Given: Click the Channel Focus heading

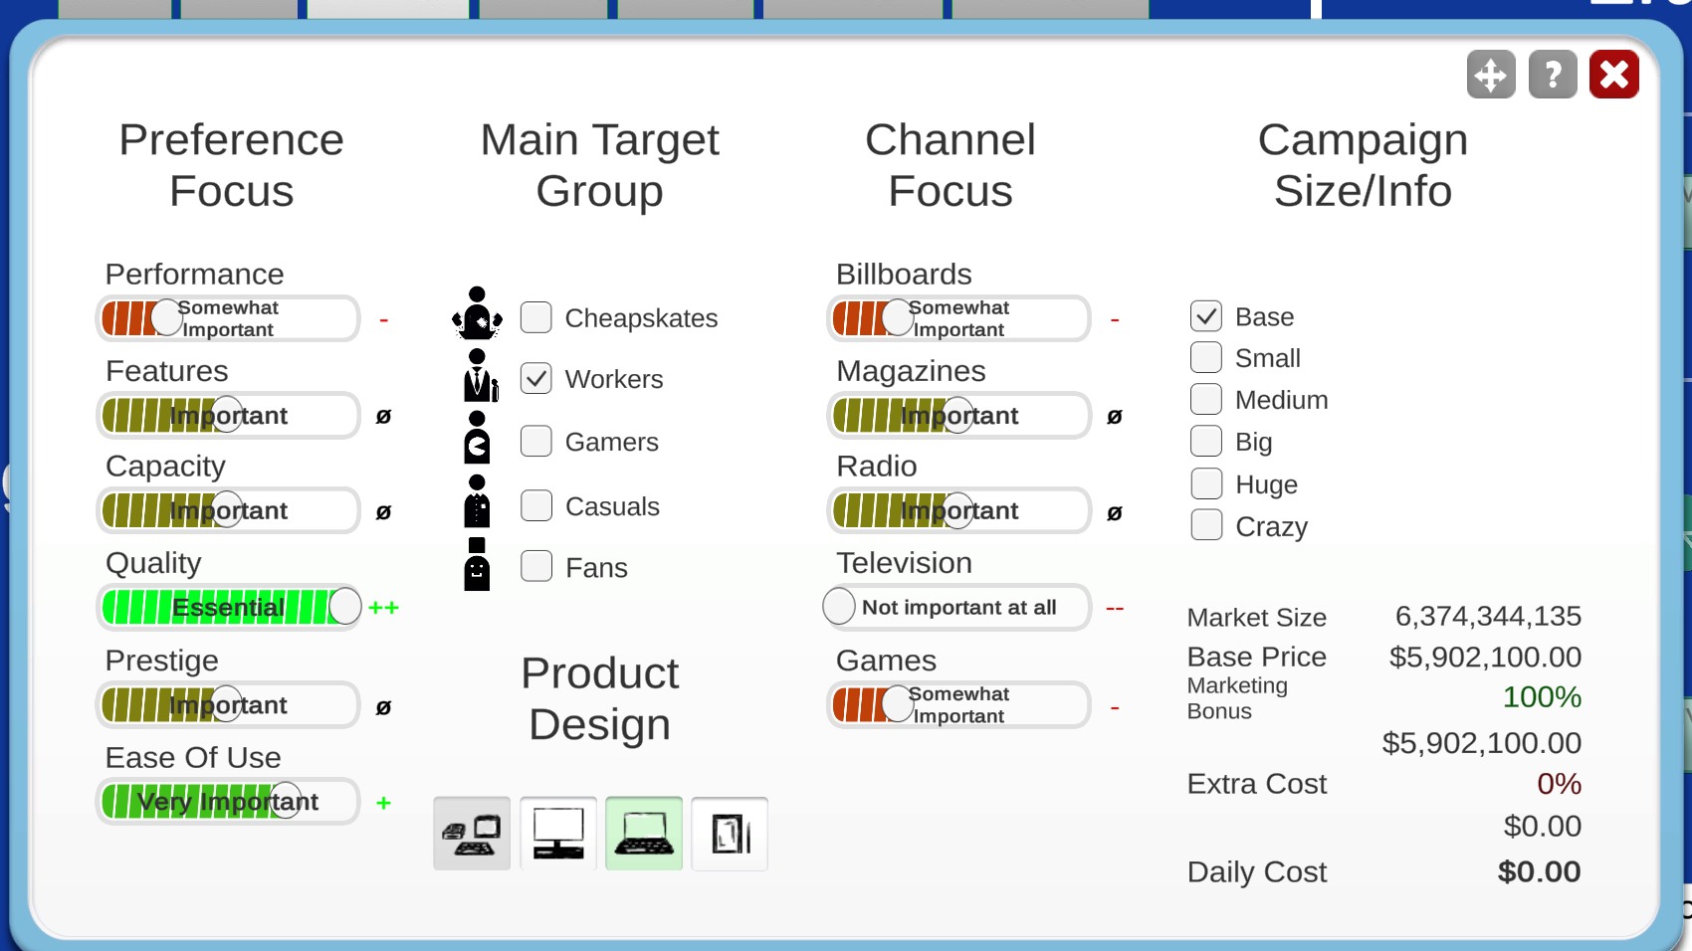Looking at the screenshot, I should pyautogui.click(x=951, y=165).
